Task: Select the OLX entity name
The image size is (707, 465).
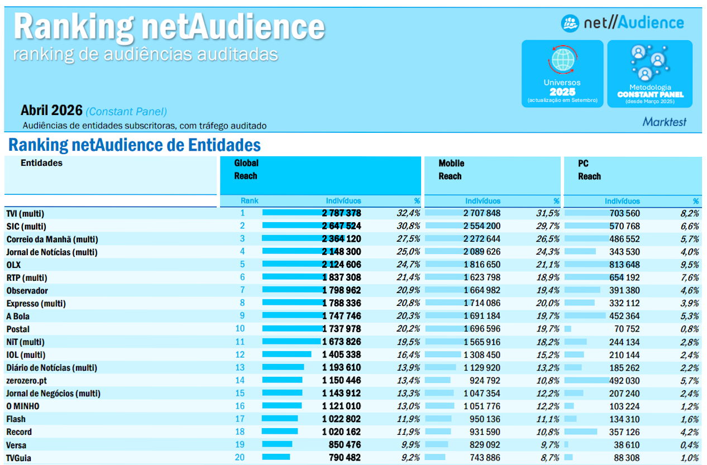Action: [x=13, y=265]
